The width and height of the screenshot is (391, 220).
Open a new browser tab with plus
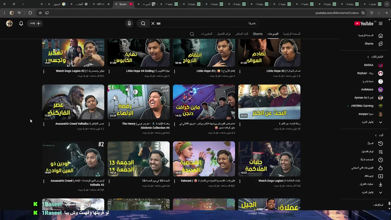pyautogui.click(x=42, y=4)
